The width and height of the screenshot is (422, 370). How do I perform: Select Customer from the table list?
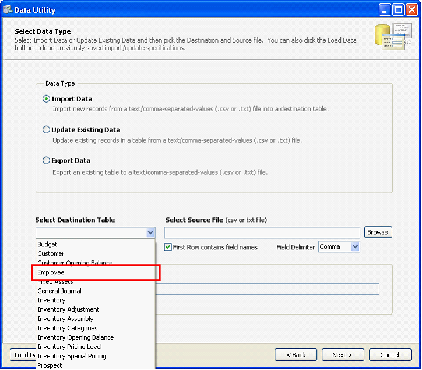click(x=51, y=253)
